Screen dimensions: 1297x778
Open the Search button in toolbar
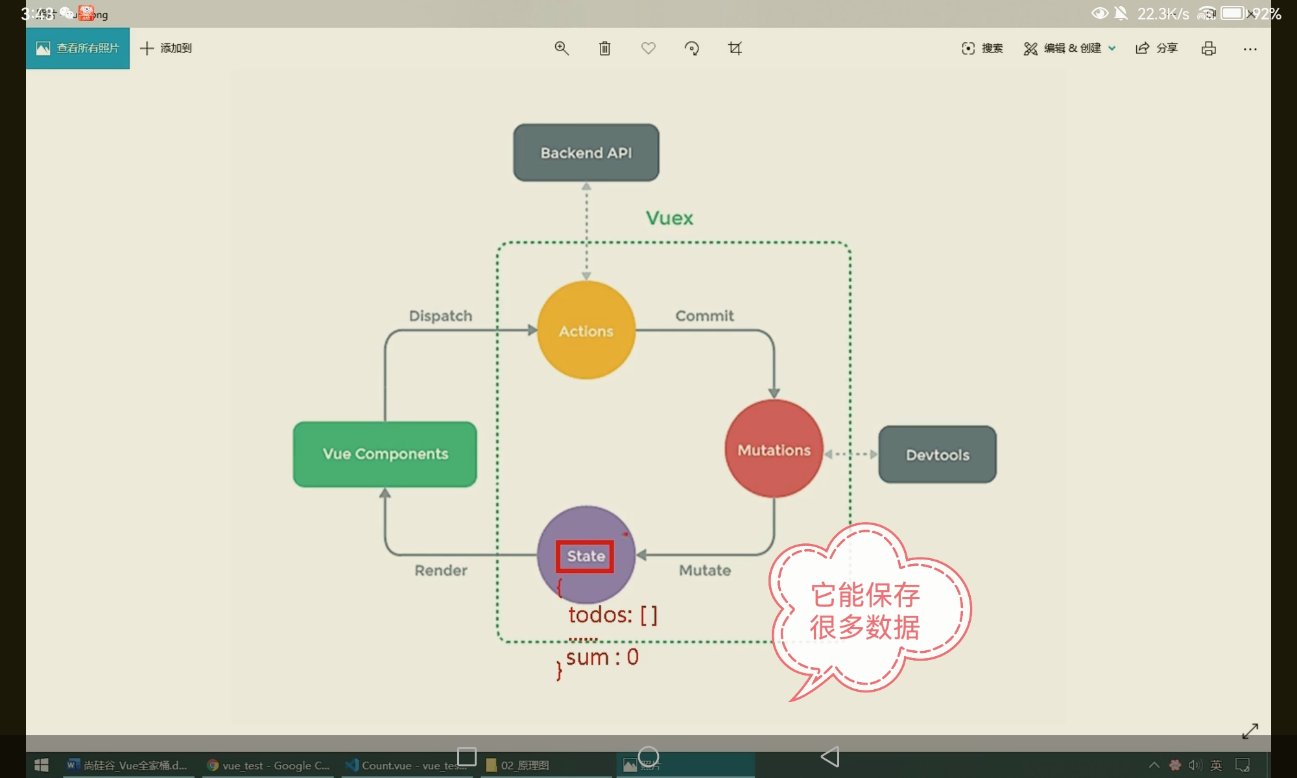point(982,49)
